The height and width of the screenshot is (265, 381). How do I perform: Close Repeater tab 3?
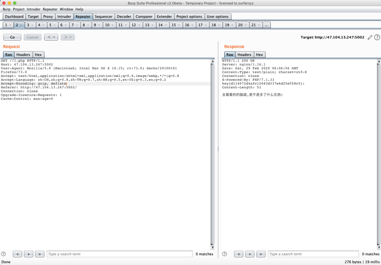point(32,25)
